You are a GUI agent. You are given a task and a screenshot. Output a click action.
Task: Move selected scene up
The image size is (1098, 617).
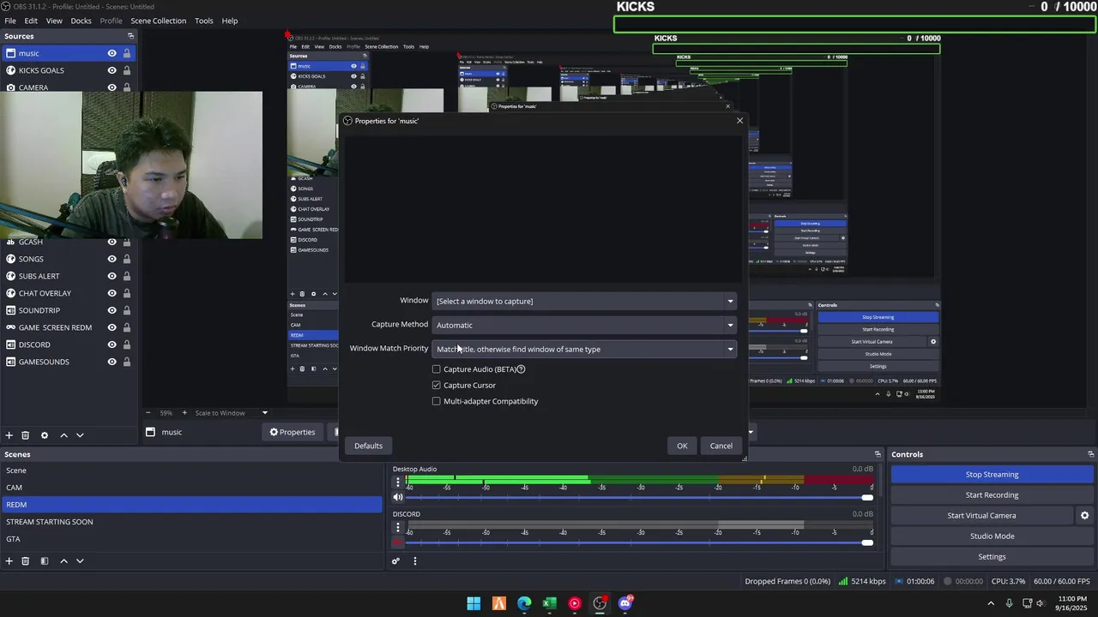(63, 561)
